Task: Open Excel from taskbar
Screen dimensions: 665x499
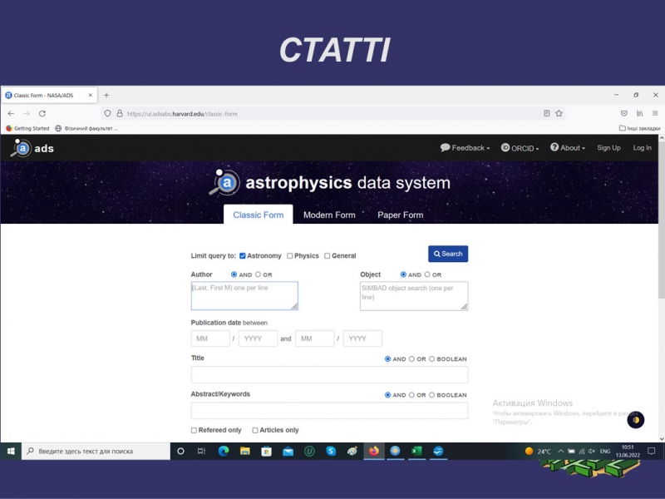Action: 417,451
